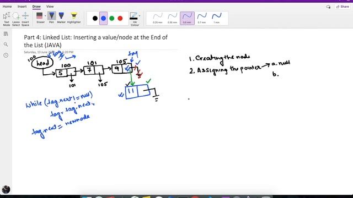Choose 0.35 mm pen thickness

[x=173, y=18]
